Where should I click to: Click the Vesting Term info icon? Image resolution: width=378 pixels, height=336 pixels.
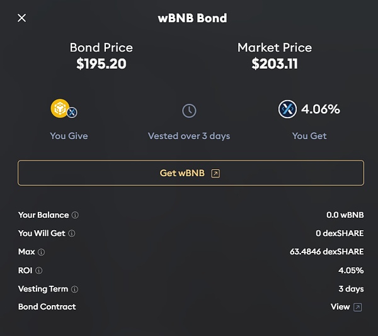[75, 289]
